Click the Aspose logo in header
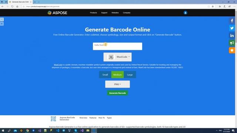This screenshot has width=237, height=133. pos(57,13)
